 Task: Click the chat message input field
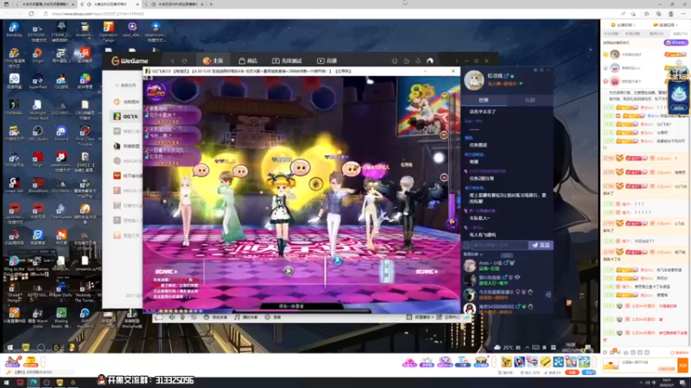pyautogui.click(x=499, y=245)
